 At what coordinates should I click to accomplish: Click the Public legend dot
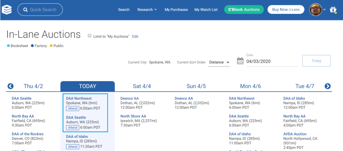tap(51, 46)
